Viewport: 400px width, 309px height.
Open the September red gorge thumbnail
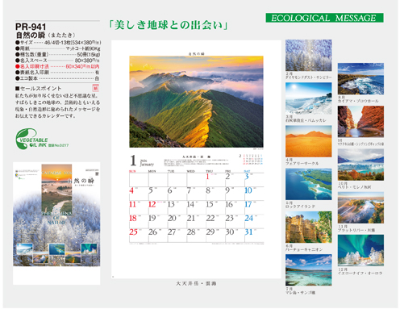point(360,122)
